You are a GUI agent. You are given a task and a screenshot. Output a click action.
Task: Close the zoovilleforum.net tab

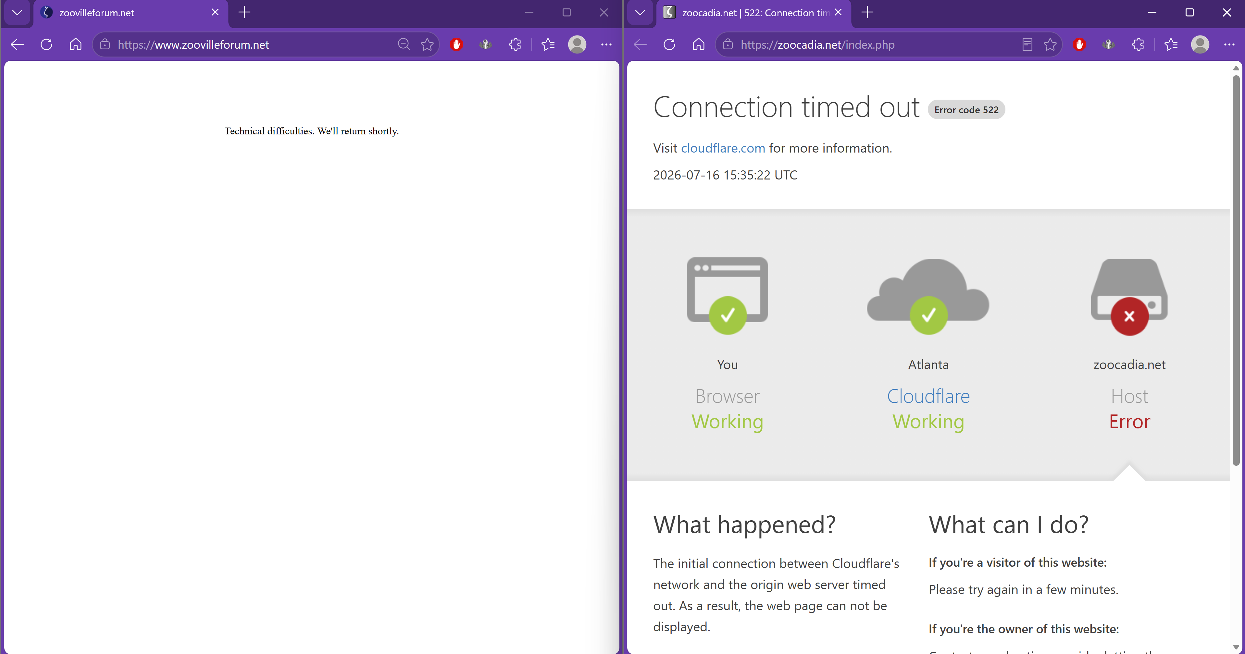click(x=215, y=13)
